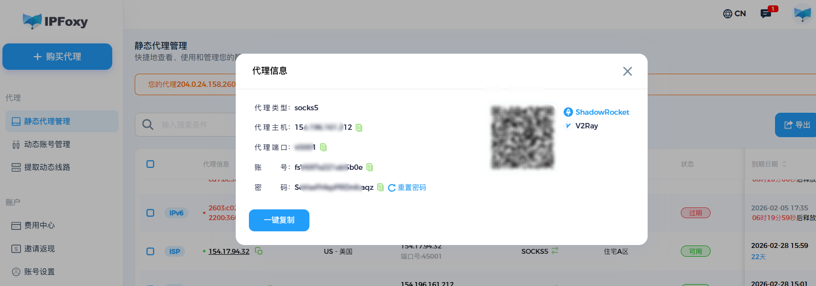Click the 代理信息 column header
This screenshot has height=286, width=816.
[x=216, y=164]
